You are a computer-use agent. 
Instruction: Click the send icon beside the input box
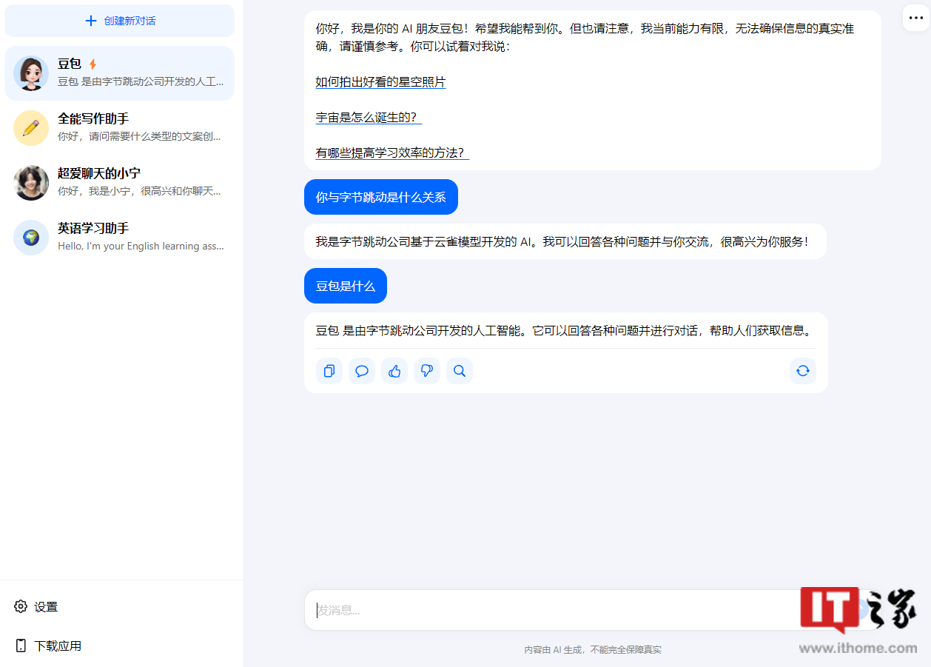(x=861, y=609)
